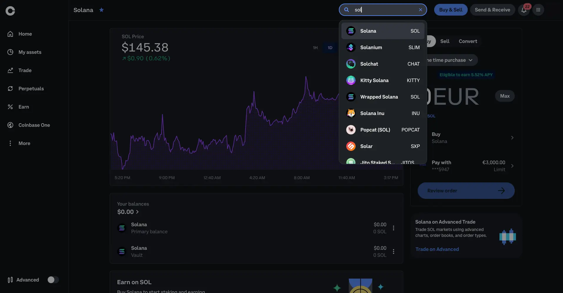Viewport: 563px width, 293px height.
Task: Focus the search input containing "sol"
Action: click(383, 10)
